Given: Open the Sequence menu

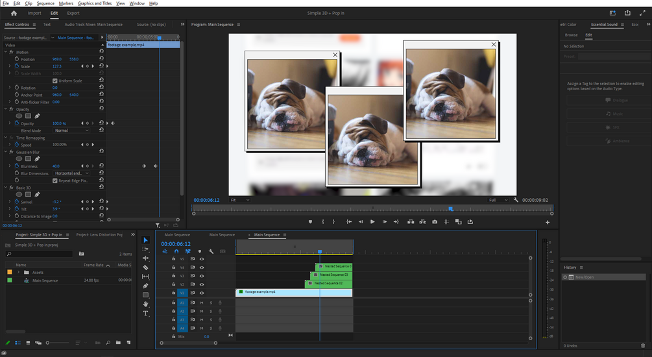Looking at the screenshot, I should coord(45,3).
